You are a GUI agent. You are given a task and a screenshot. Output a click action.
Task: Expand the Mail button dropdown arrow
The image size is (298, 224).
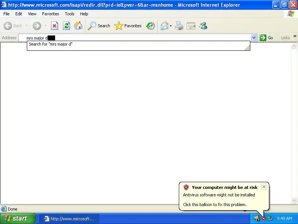click(x=171, y=26)
